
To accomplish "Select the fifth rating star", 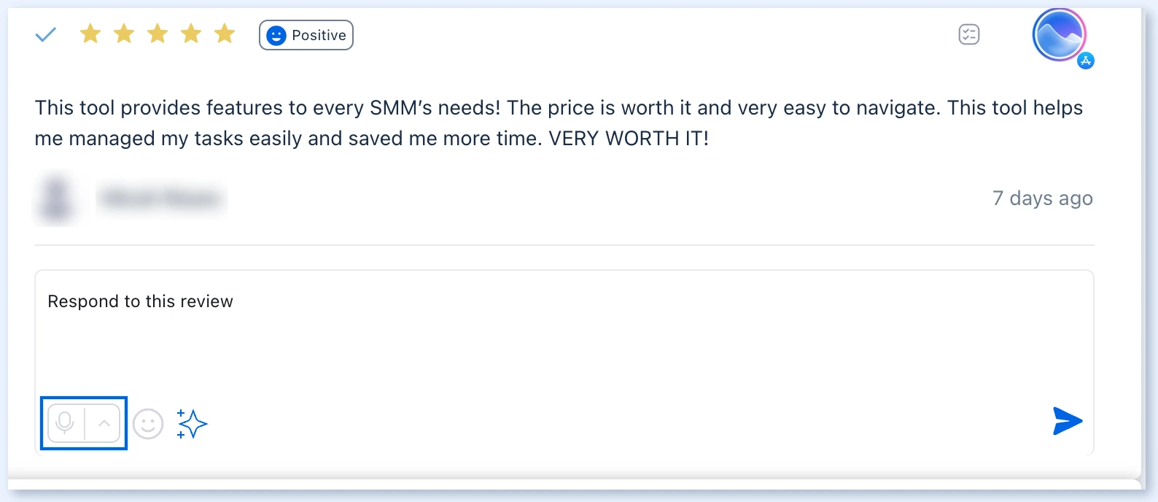I will click(x=225, y=34).
